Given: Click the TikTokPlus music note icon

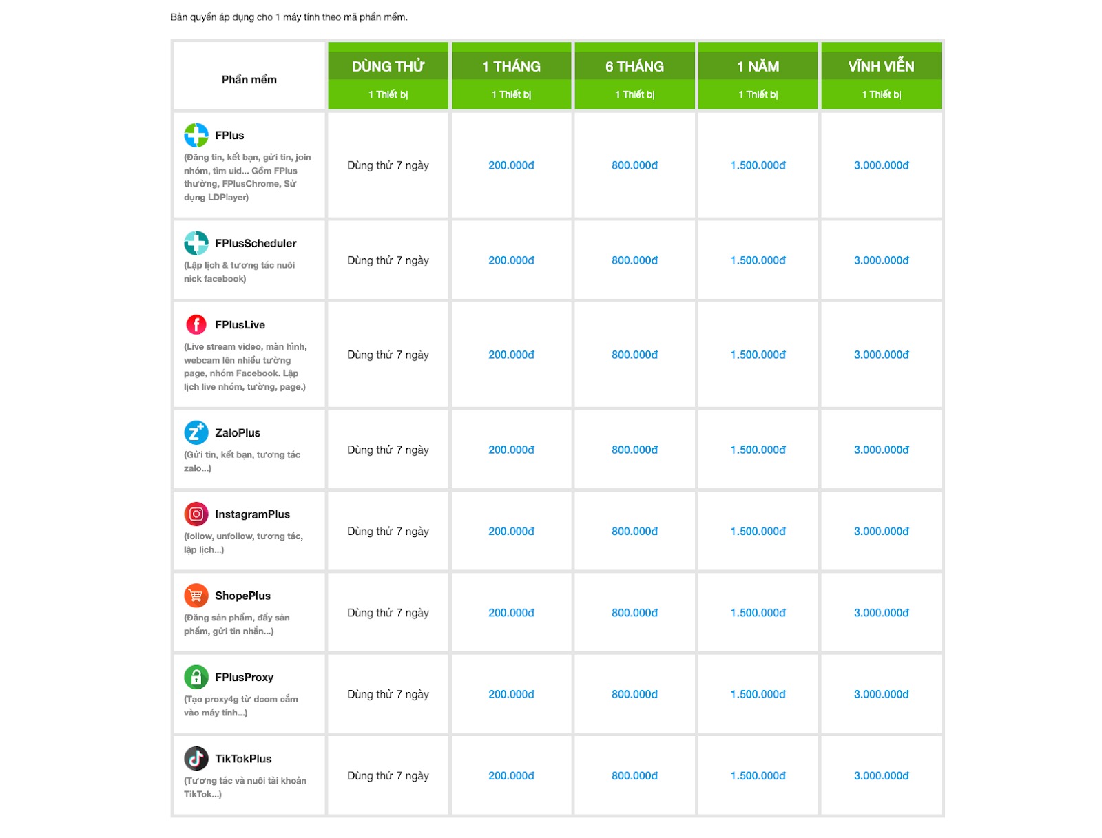Looking at the screenshot, I should tap(196, 758).
